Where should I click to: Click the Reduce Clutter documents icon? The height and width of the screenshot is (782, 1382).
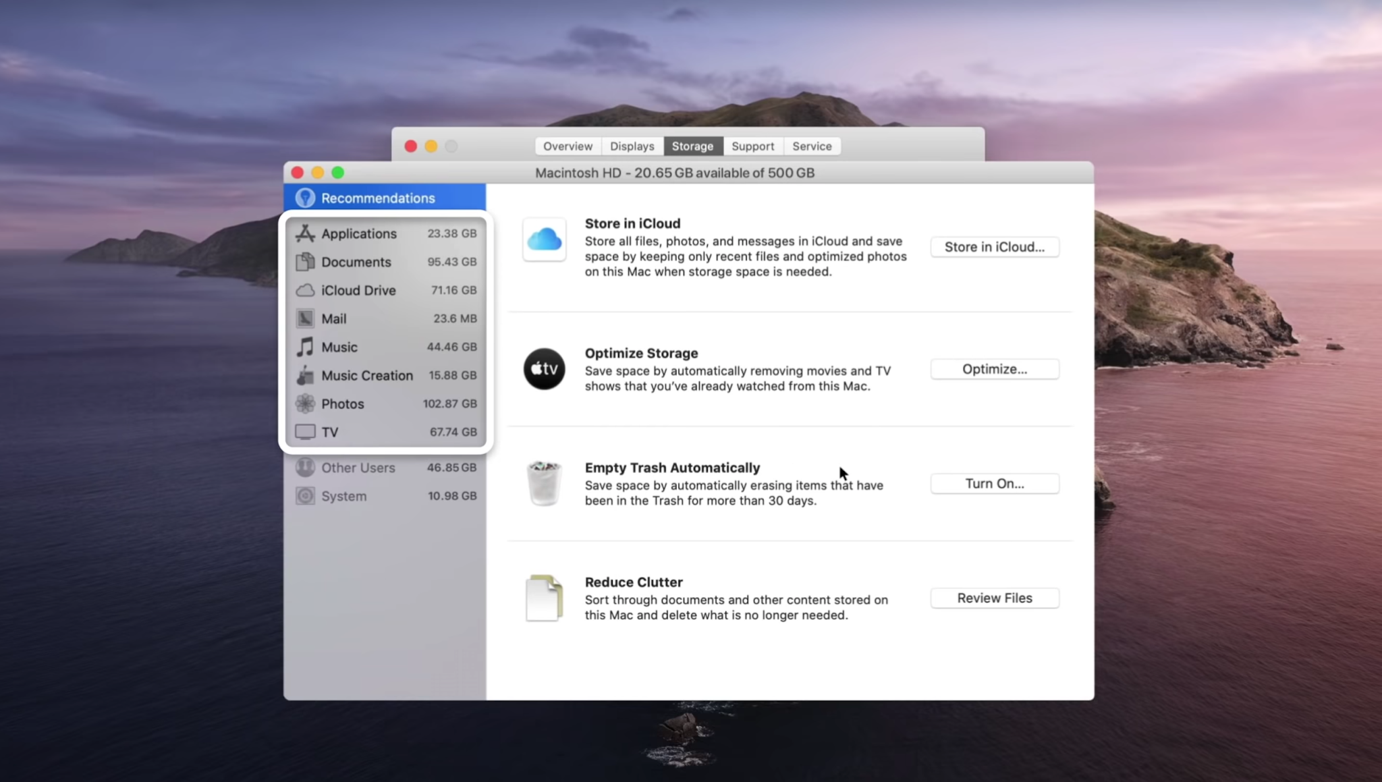(x=544, y=598)
